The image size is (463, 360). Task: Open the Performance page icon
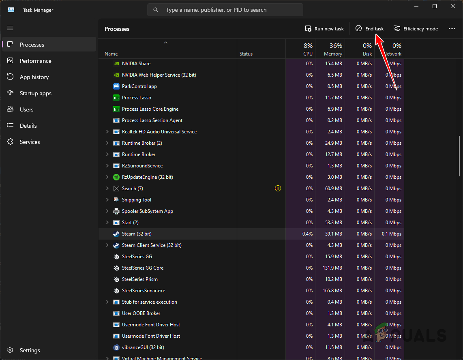[11, 61]
